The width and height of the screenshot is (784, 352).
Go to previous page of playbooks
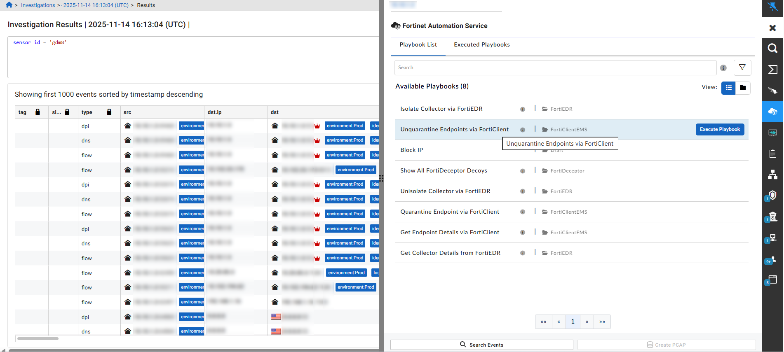[x=559, y=322]
